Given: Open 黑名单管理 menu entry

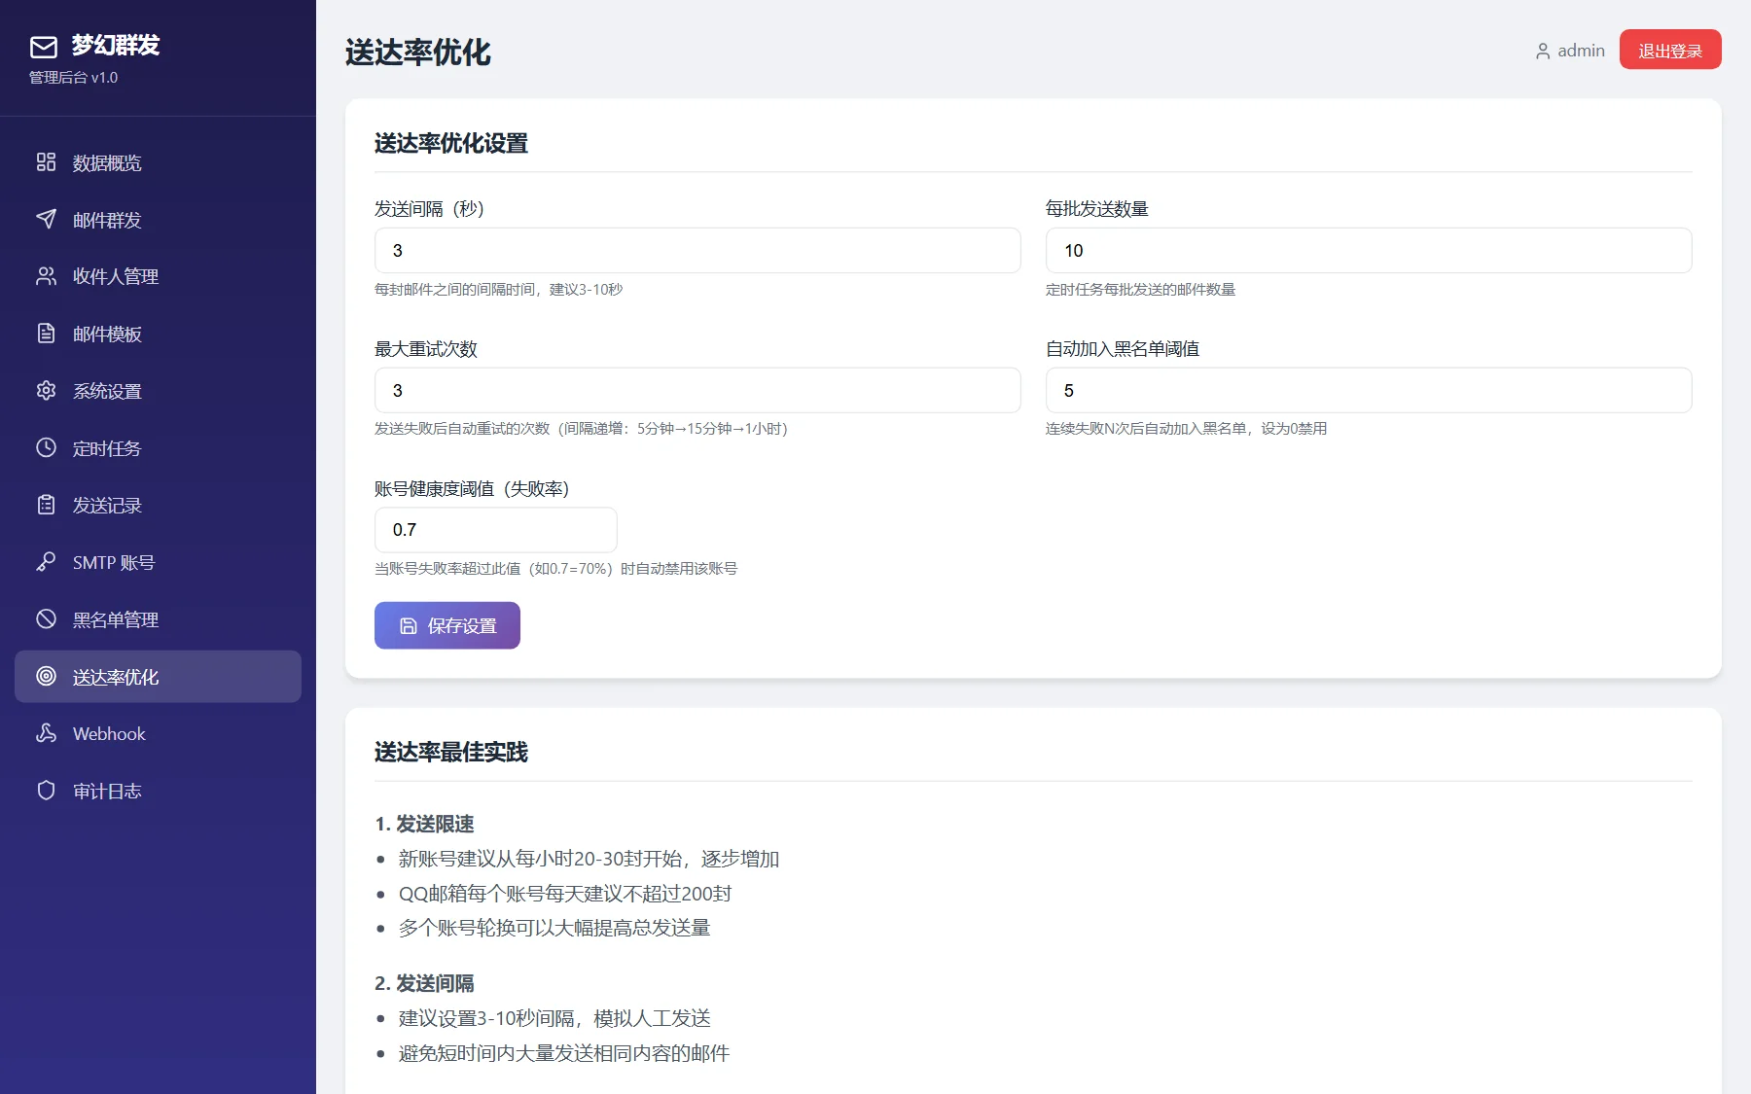Looking at the screenshot, I should 158,619.
